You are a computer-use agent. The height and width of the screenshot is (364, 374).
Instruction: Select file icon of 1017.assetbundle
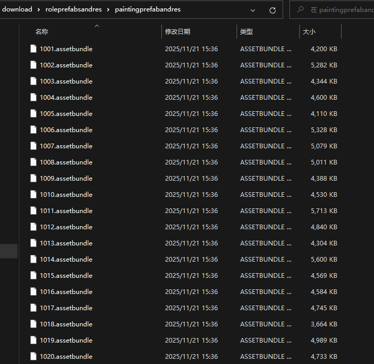pos(33,308)
